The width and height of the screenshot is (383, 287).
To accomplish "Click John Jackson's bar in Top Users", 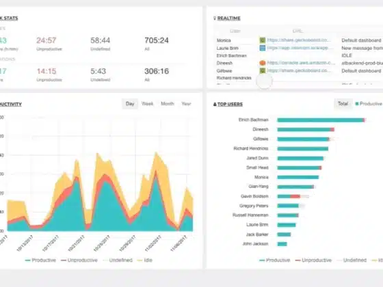I will tap(282, 244).
